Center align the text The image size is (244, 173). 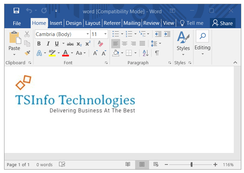[125, 44]
